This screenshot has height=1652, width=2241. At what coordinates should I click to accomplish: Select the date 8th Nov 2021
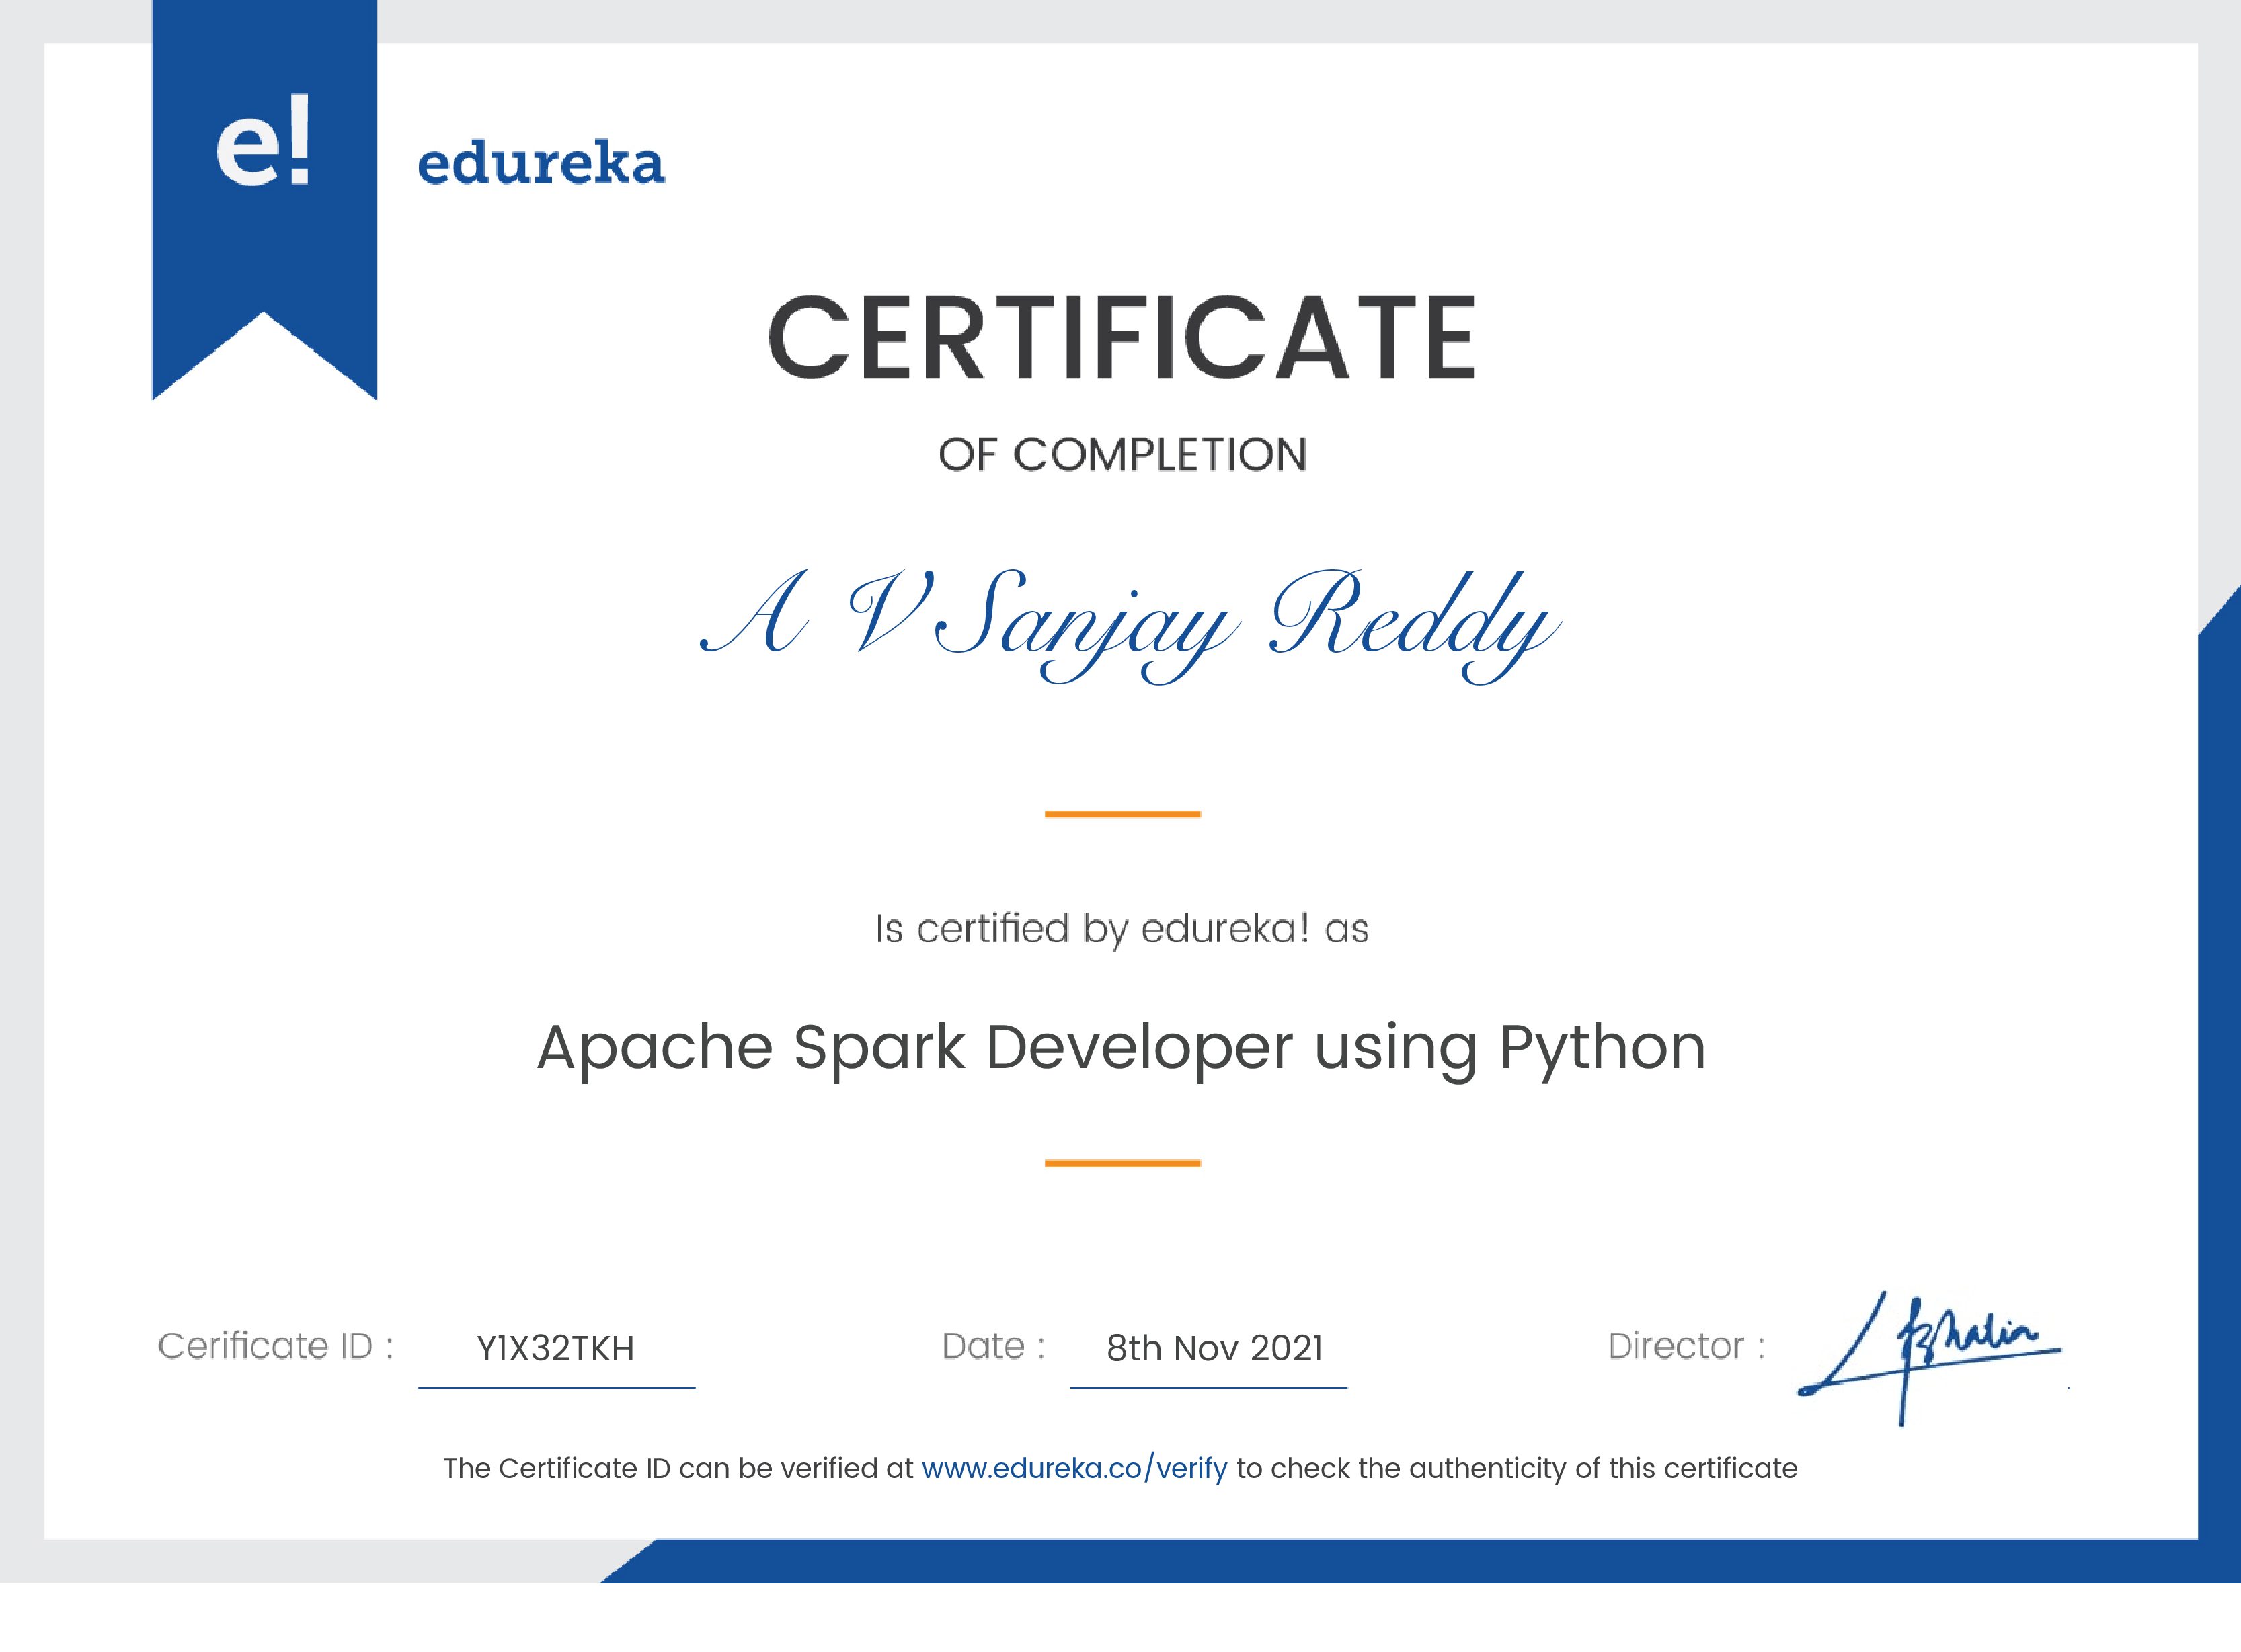coord(1214,1348)
